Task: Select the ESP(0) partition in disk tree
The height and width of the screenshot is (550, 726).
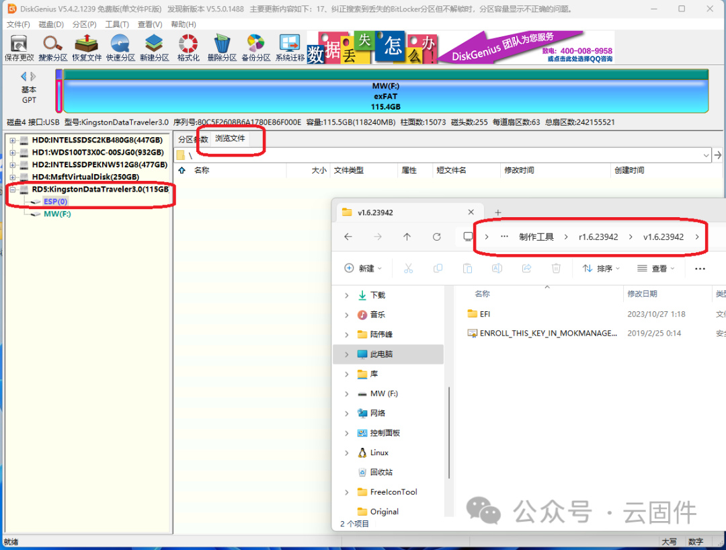Action: pos(56,202)
